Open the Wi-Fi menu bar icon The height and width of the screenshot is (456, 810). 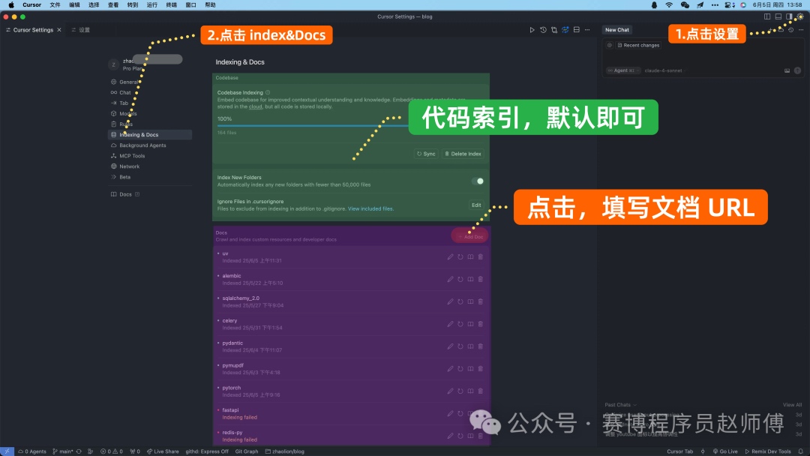669,4
